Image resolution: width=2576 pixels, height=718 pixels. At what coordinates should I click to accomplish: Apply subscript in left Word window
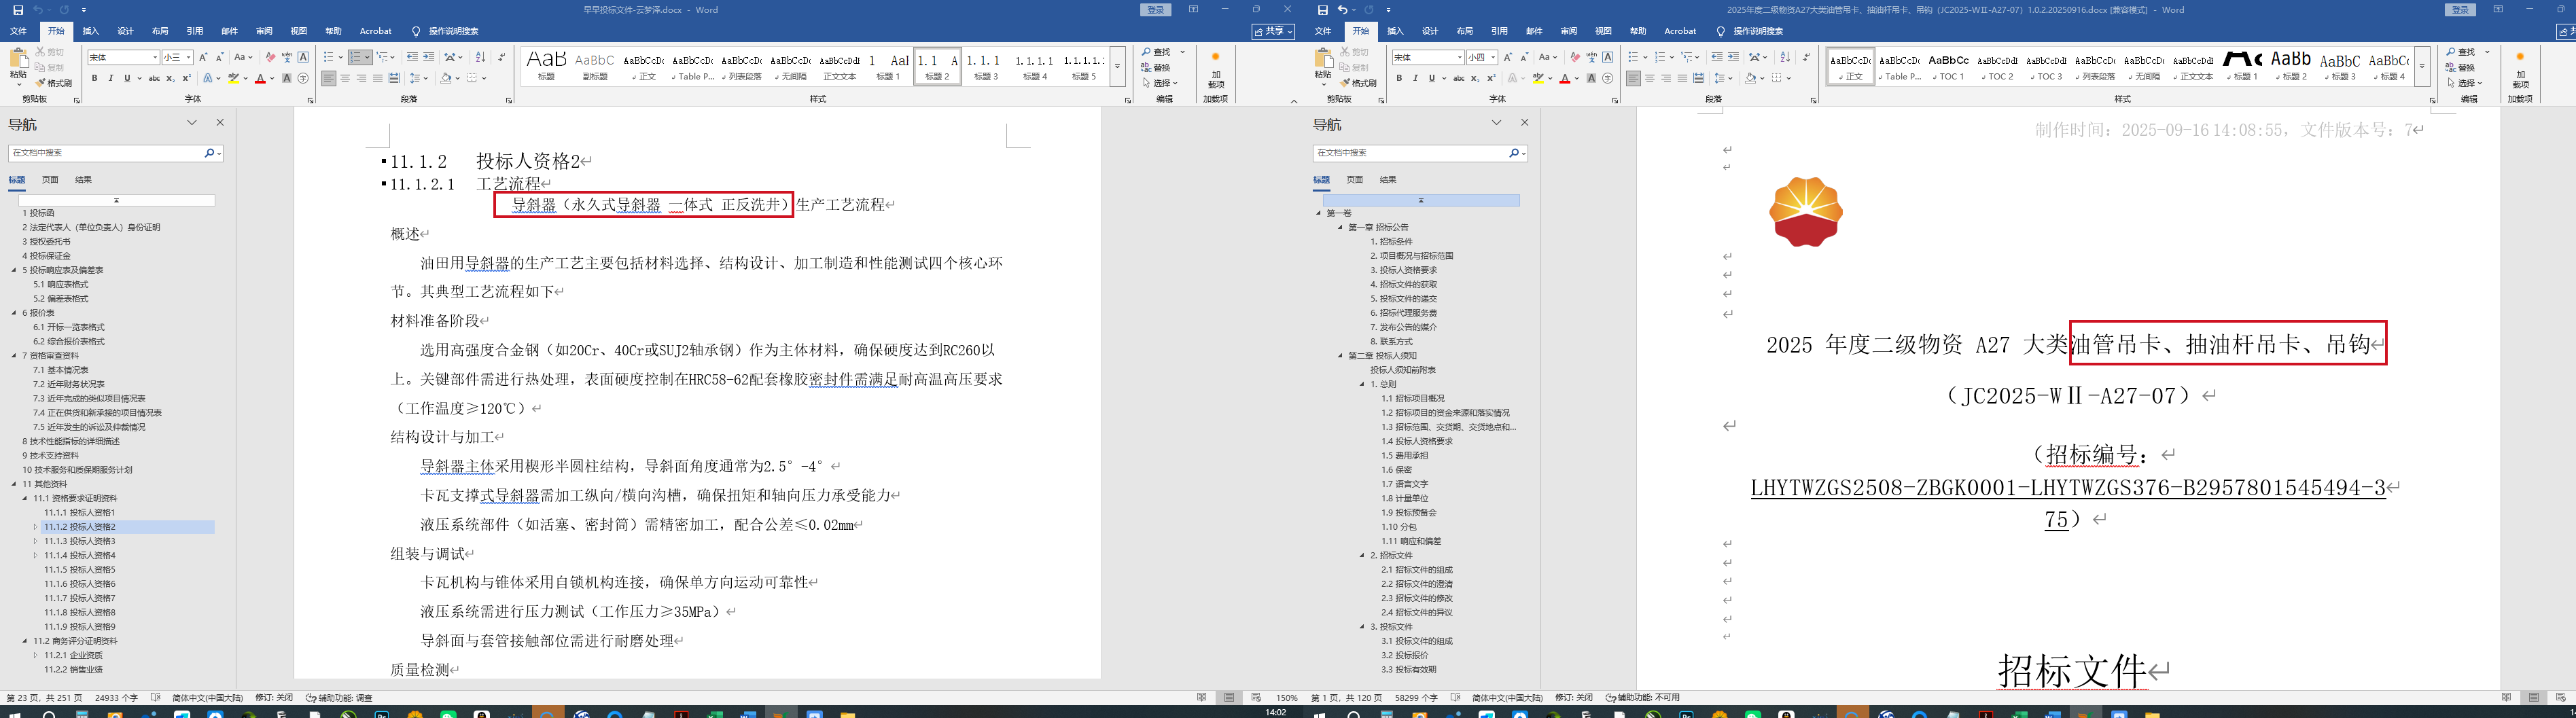(170, 78)
